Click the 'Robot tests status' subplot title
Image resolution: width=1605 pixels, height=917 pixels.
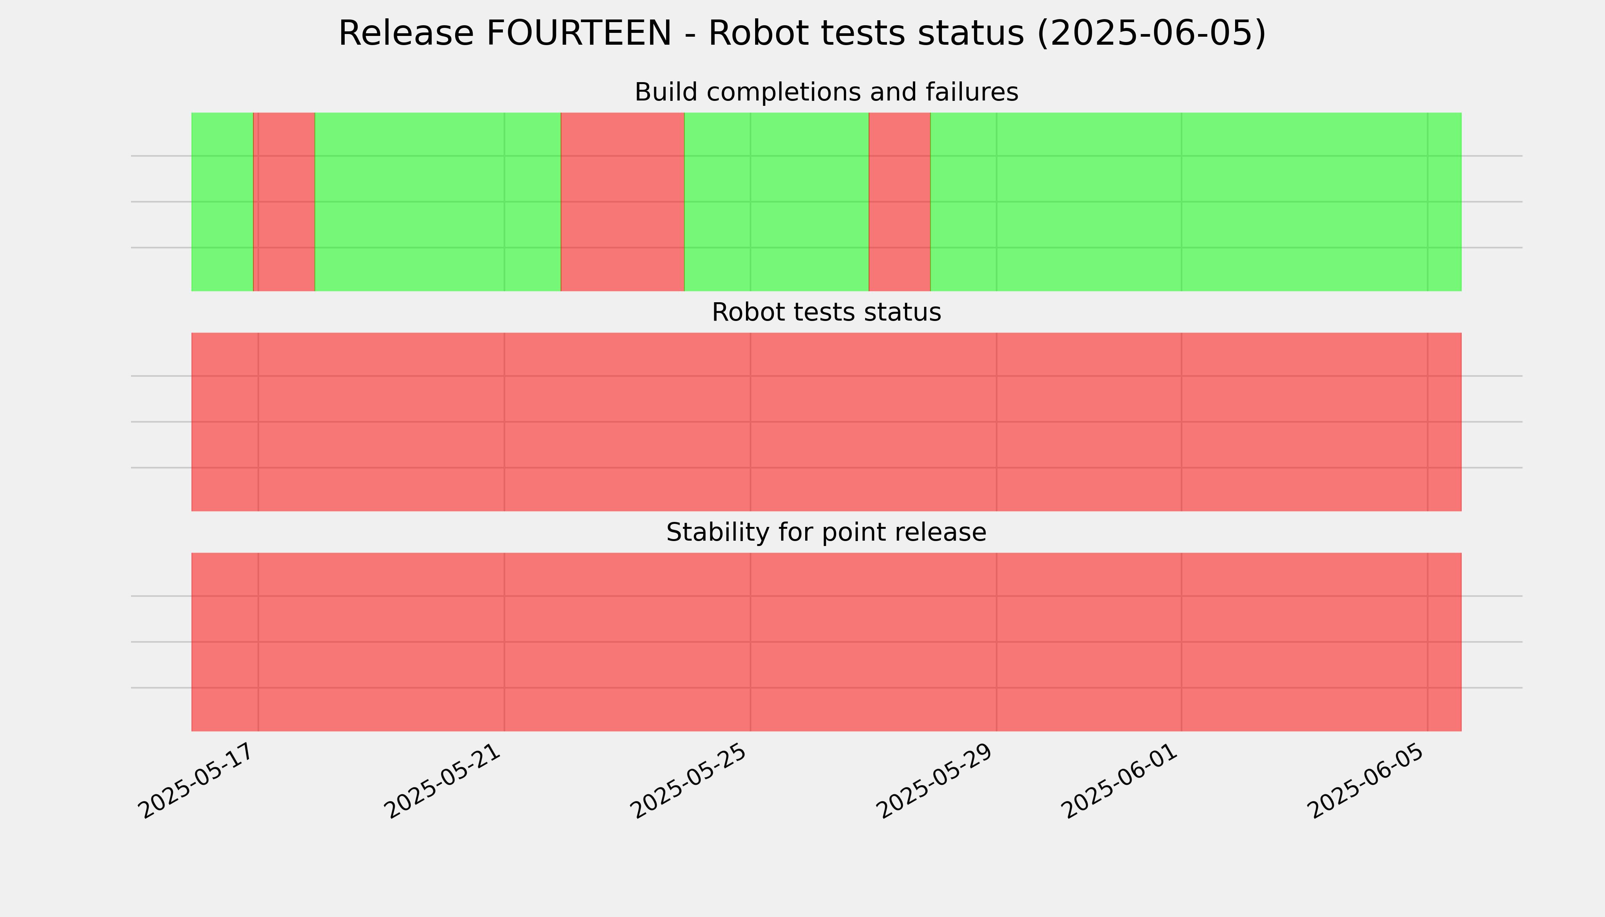(x=826, y=313)
